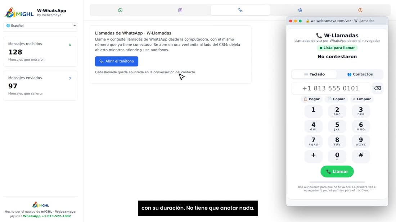Dial digit 3 DEF on the keypad

coord(361,111)
